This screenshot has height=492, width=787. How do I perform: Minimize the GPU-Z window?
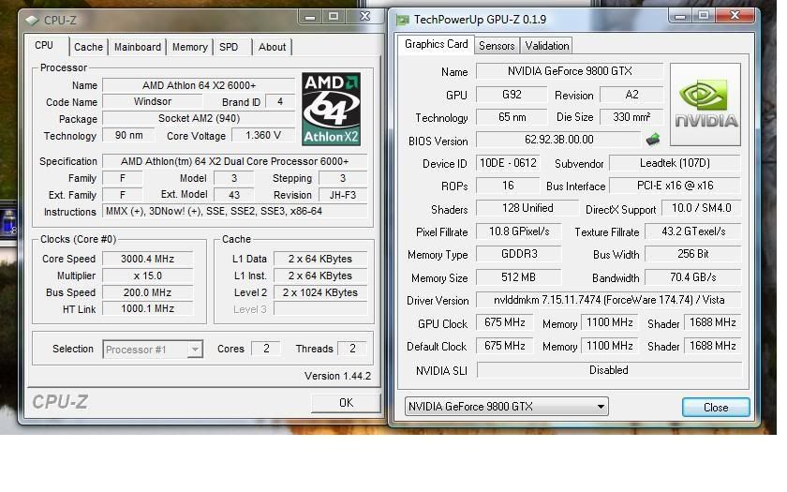680,16
